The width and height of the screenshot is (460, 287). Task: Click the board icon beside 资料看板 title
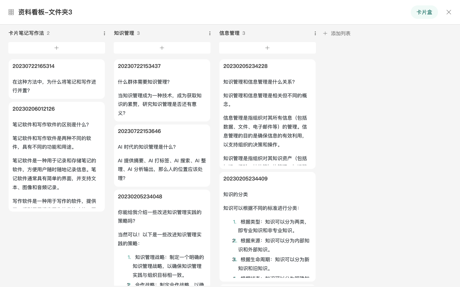click(x=11, y=12)
